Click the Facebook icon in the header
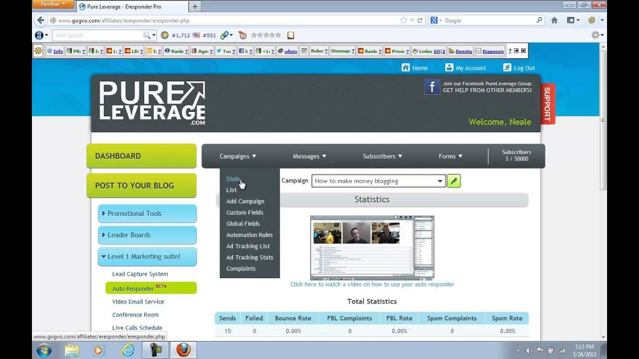Screen dimensions: 639x359 pyautogui.click(x=432, y=87)
